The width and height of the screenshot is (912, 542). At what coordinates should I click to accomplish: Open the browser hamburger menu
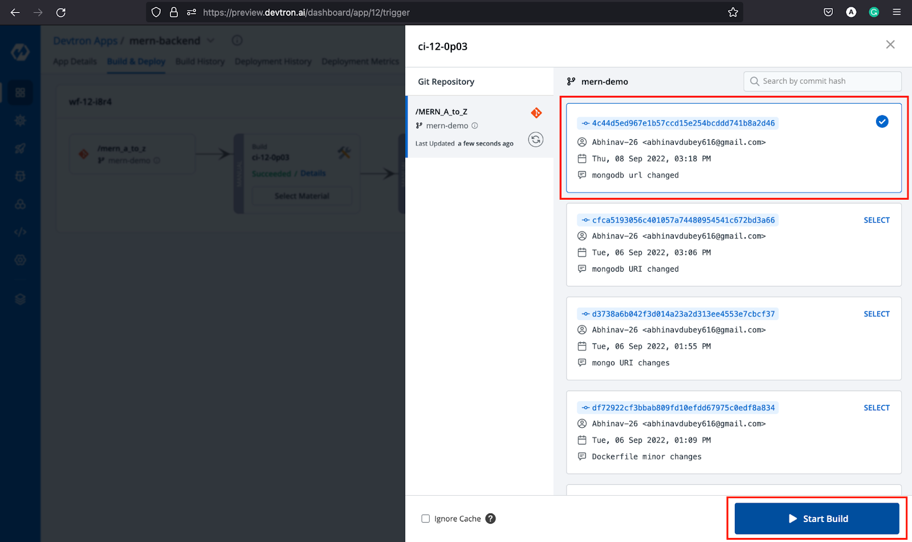[897, 12]
